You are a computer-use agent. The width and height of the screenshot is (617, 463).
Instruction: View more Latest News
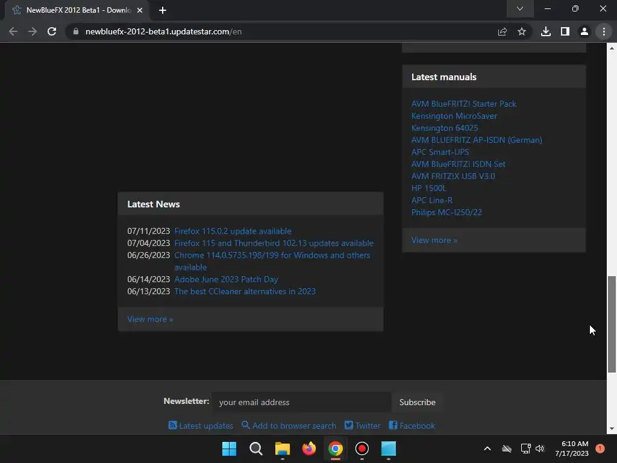pos(150,320)
